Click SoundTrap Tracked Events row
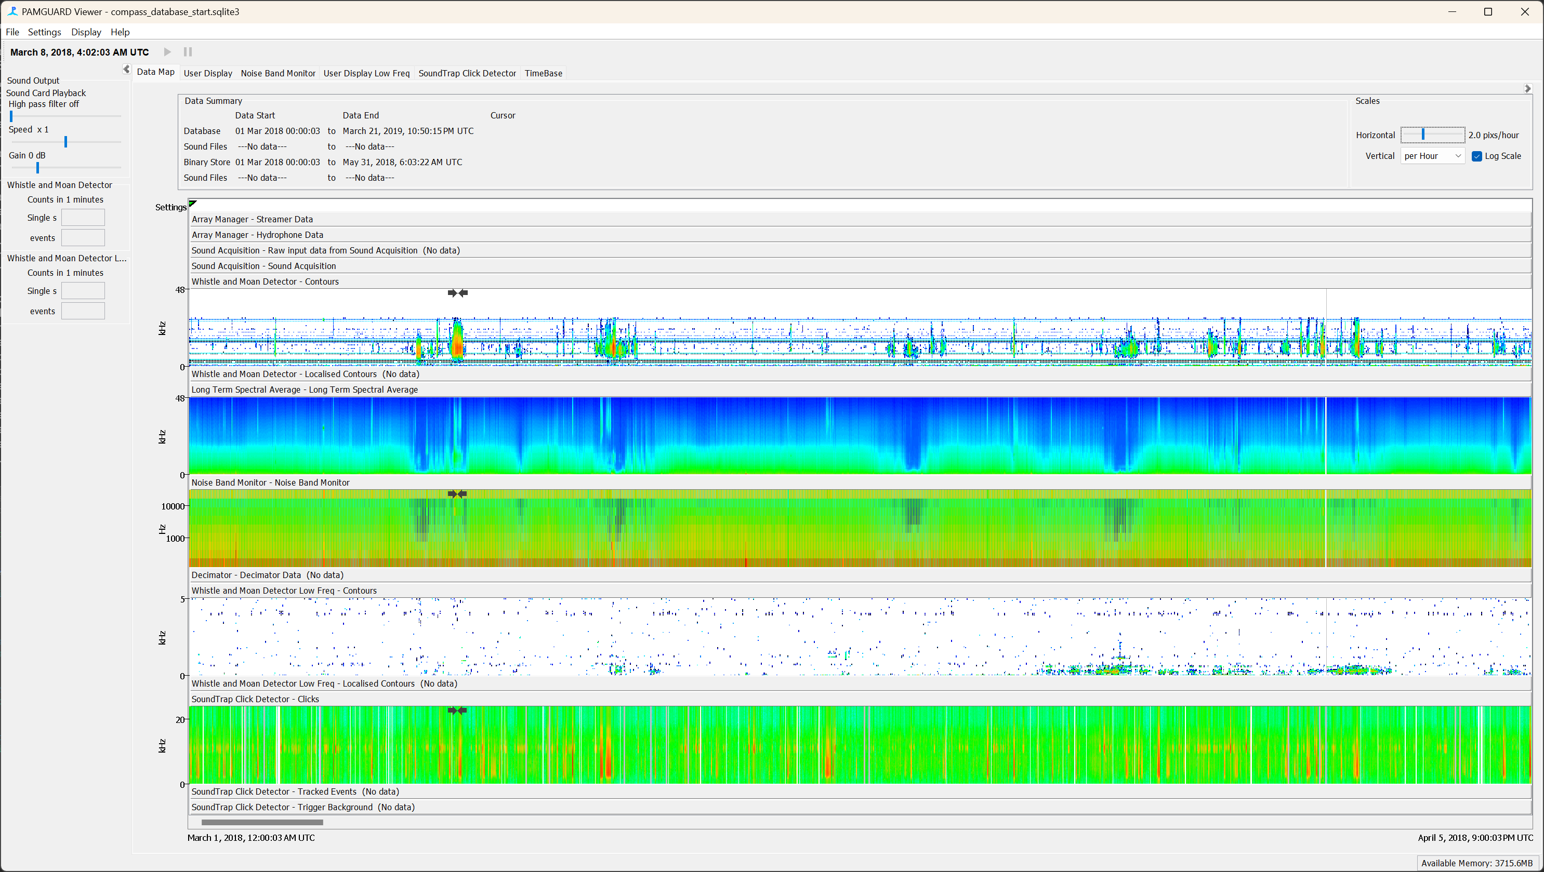This screenshot has height=872, width=1544. click(x=860, y=791)
